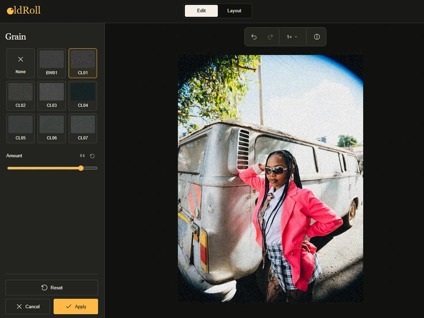Reset the Amount value icon
The height and width of the screenshot is (318, 424).
[92, 156]
